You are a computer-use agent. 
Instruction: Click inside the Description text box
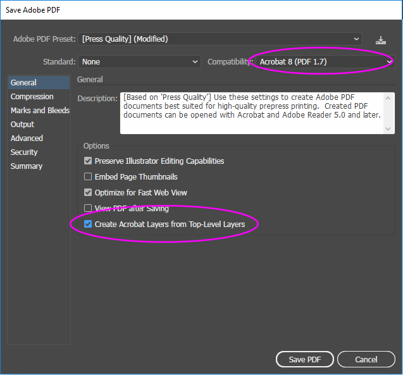pos(252,113)
